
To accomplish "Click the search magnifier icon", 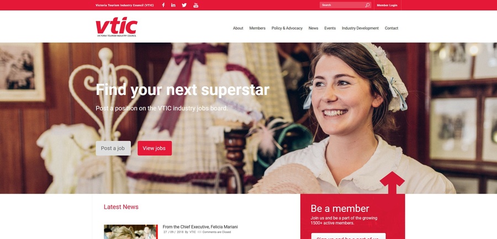I will tap(367, 5).
